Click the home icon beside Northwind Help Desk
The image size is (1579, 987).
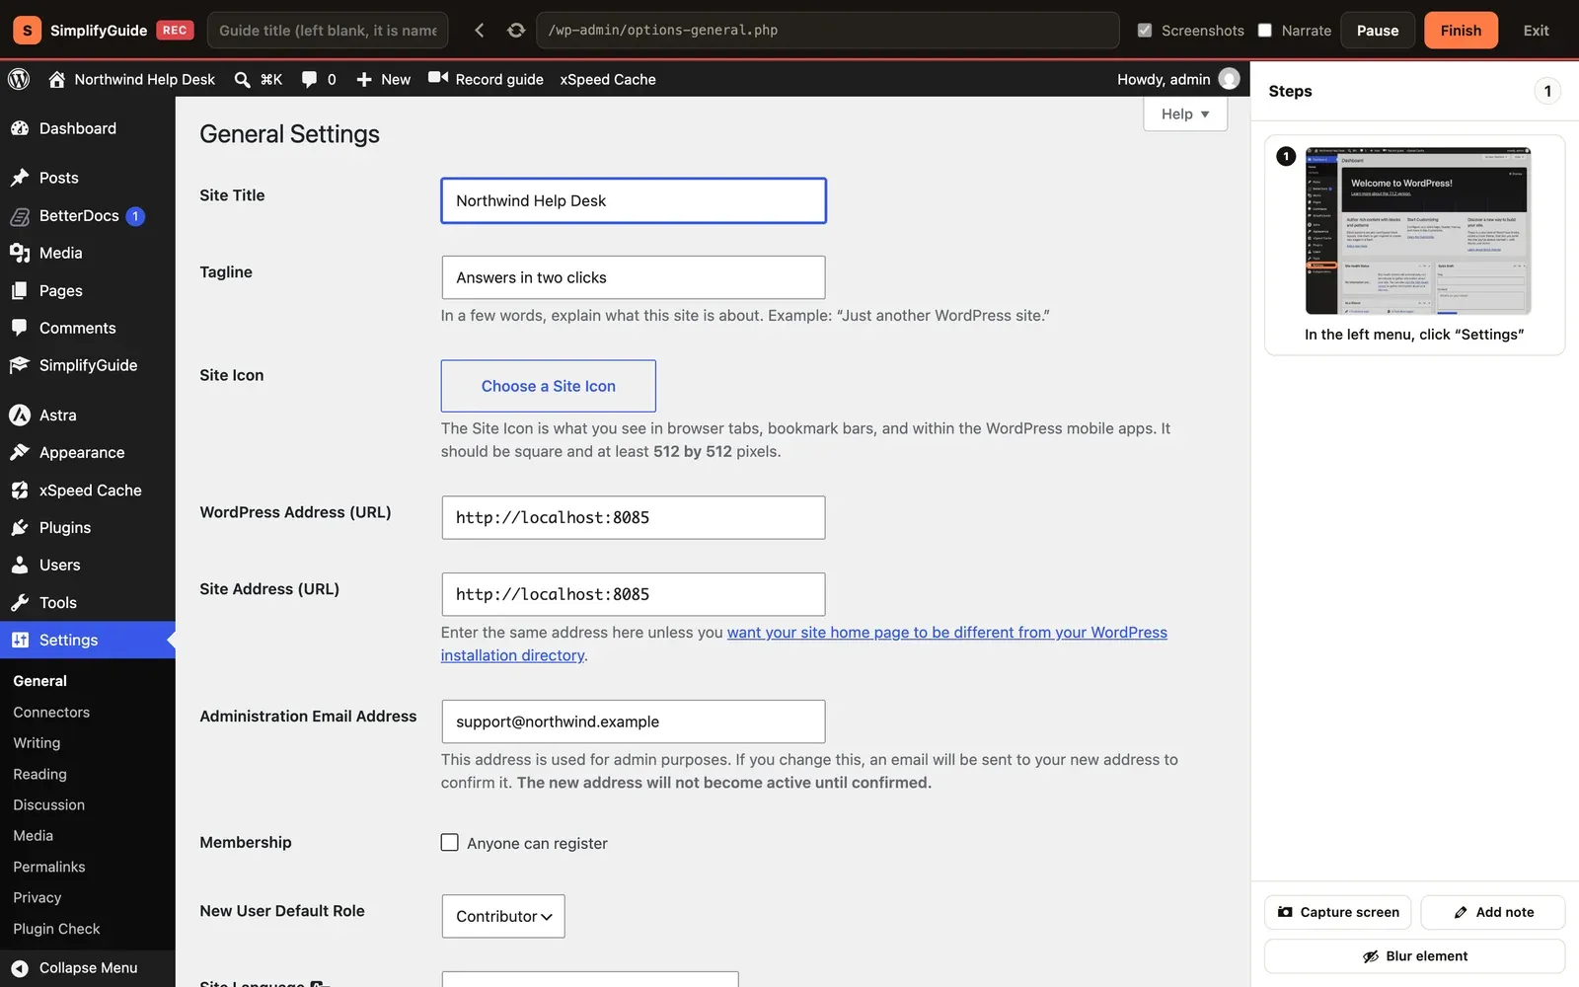click(57, 79)
